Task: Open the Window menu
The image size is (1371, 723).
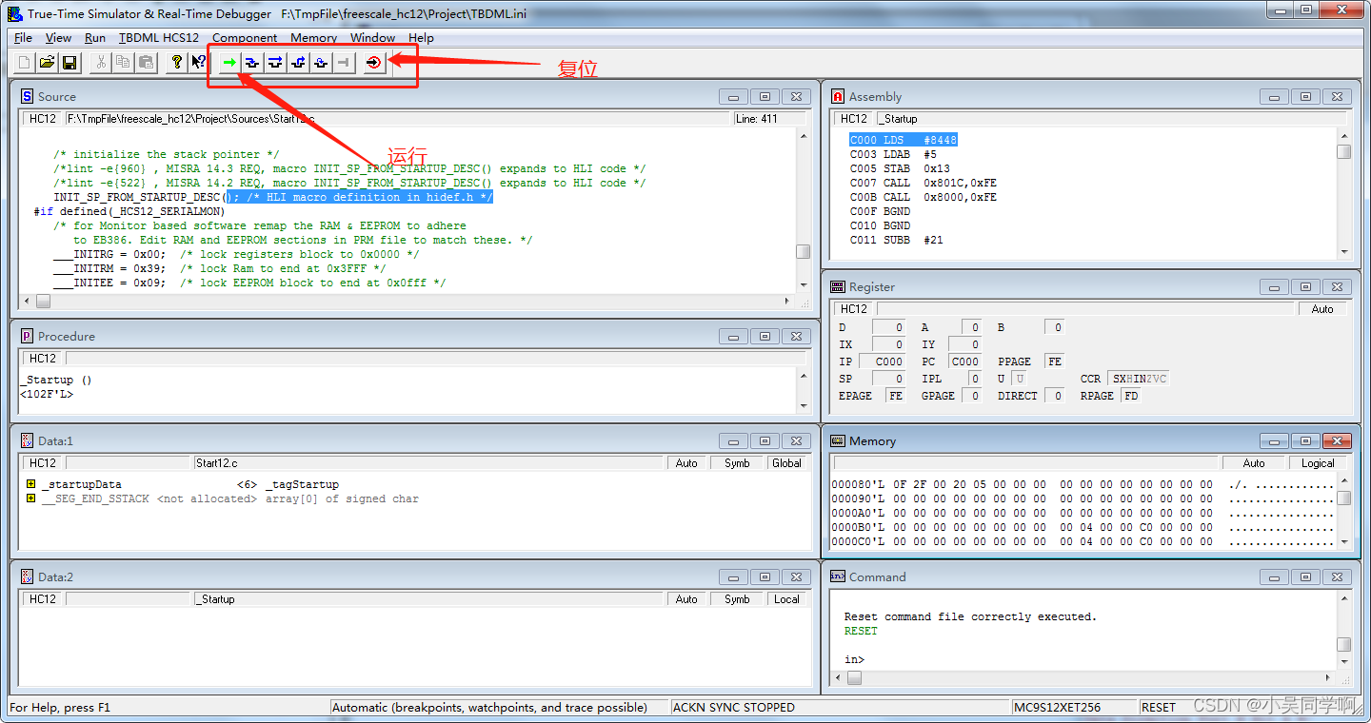Action: pos(372,38)
